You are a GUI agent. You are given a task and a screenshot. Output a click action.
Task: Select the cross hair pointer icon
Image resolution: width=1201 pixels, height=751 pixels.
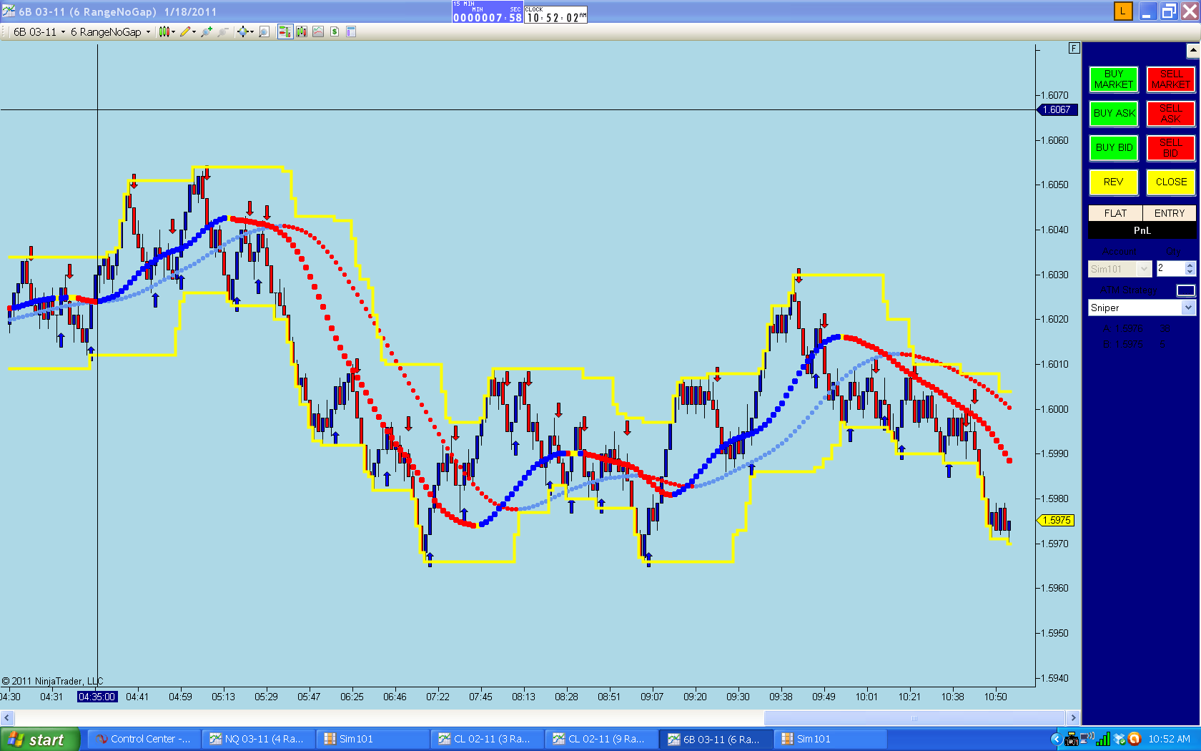point(242,31)
